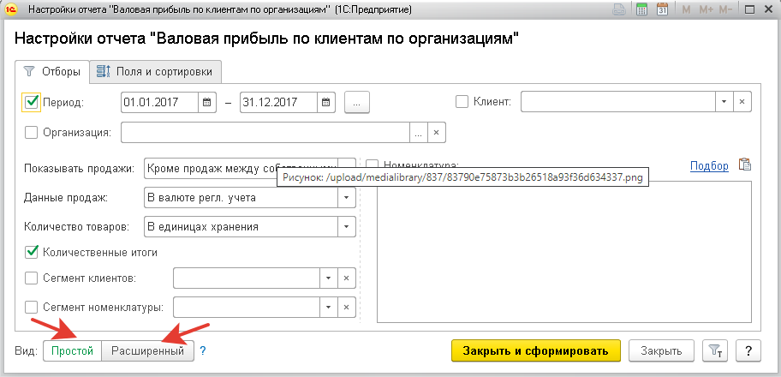Viewport: 781px width, 377px height.
Task: Open the Сегмент клиентов dropdown list
Action: click(x=327, y=278)
